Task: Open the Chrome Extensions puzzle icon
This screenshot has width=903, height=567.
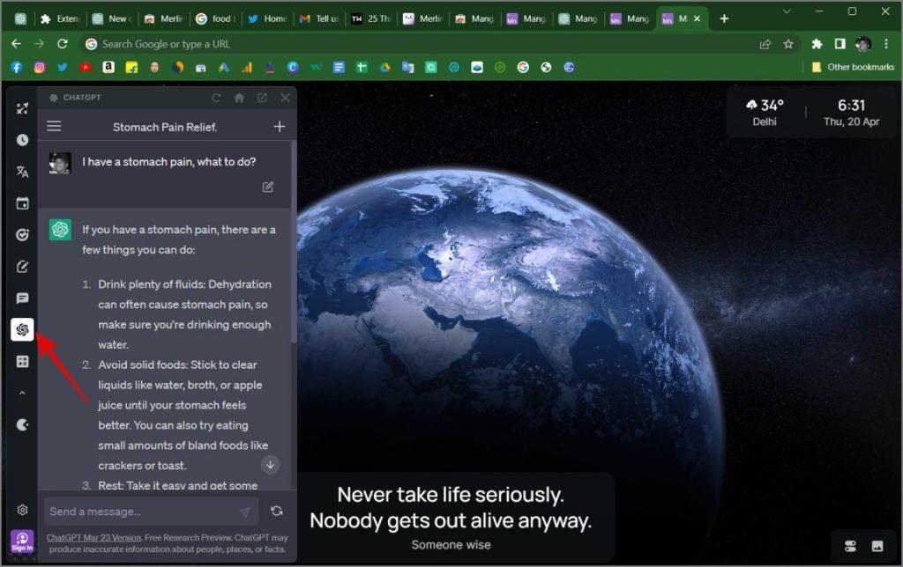Action: (x=817, y=44)
